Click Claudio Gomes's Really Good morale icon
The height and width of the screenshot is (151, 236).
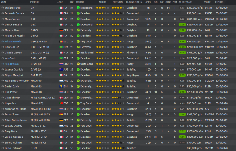pyautogui.click(x=78, y=53)
